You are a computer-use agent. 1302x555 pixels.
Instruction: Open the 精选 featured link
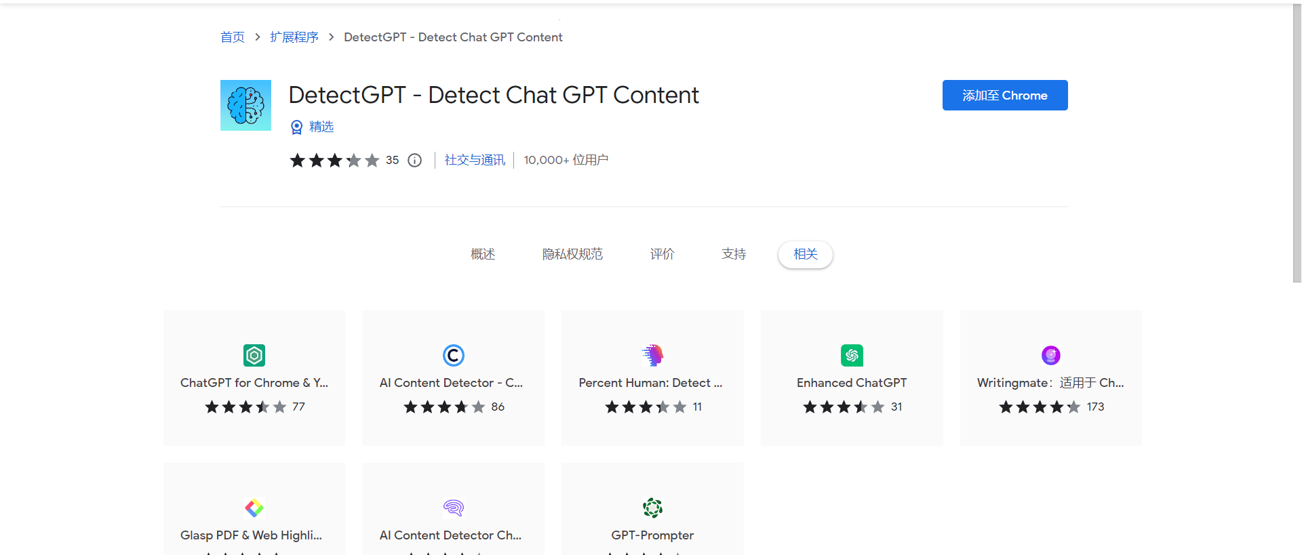tap(321, 127)
